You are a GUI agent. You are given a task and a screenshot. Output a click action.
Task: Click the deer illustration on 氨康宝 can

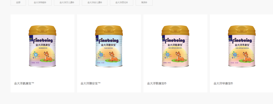point(48,57)
